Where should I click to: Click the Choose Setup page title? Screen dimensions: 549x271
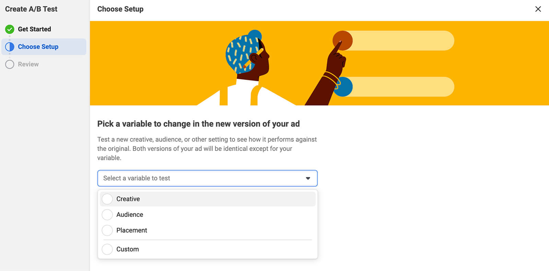point(120,9)
